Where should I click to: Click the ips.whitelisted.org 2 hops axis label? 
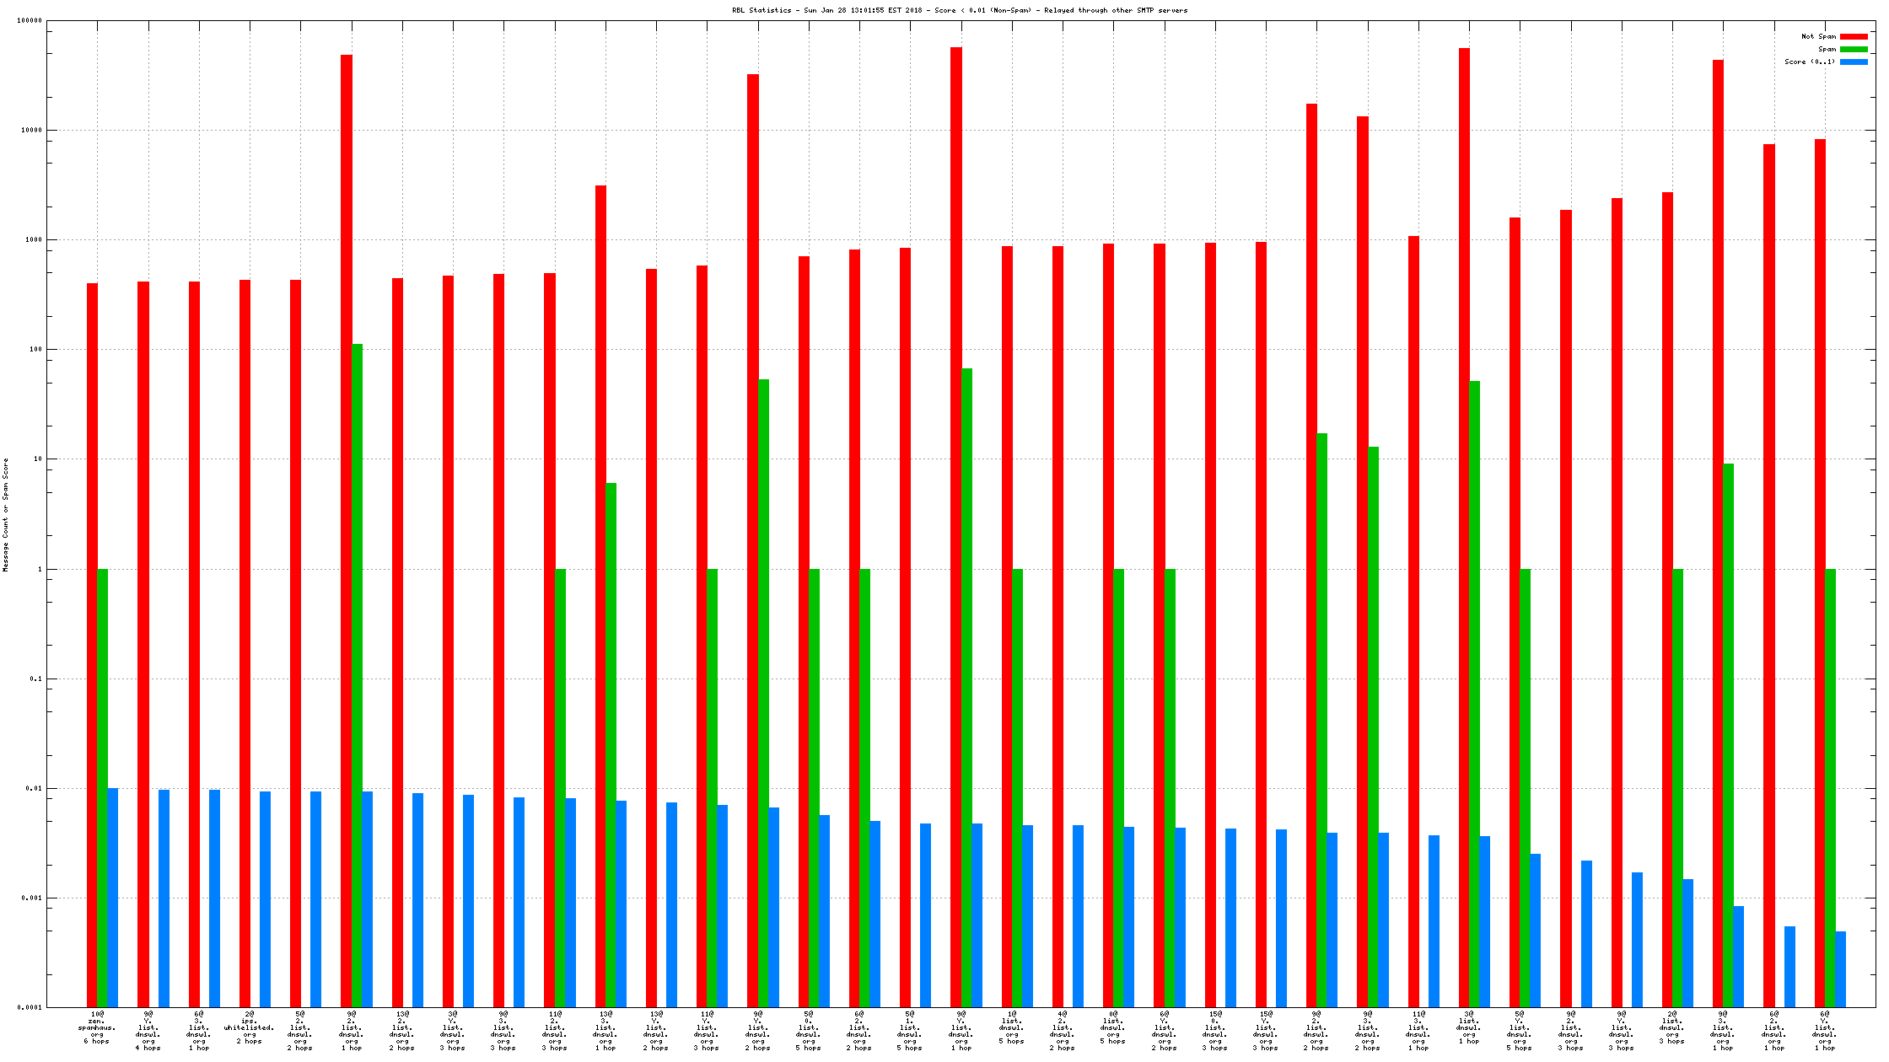pyautogui.click(x=249, y=1027)
